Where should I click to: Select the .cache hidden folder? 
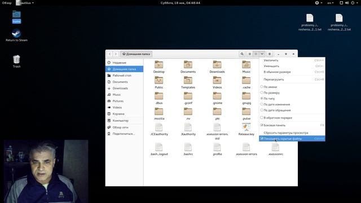pyautogui.click(x=246, y=83)
